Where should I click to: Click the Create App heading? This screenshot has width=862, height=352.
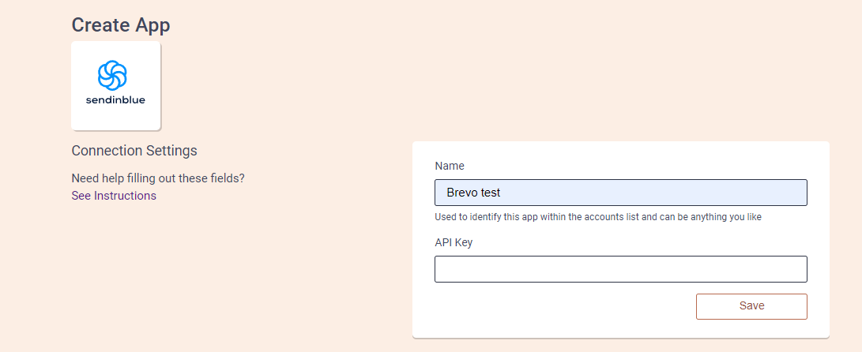coord(121,25)
